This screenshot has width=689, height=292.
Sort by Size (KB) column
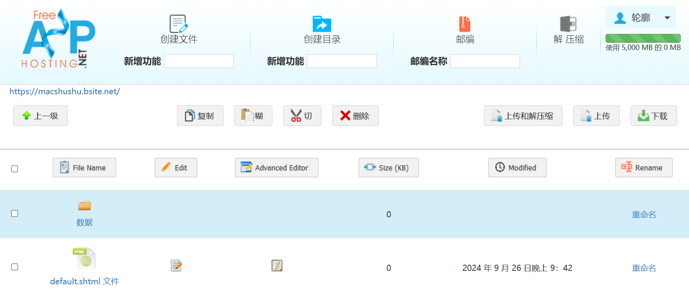pyautogui.click(x=389, y=168)
